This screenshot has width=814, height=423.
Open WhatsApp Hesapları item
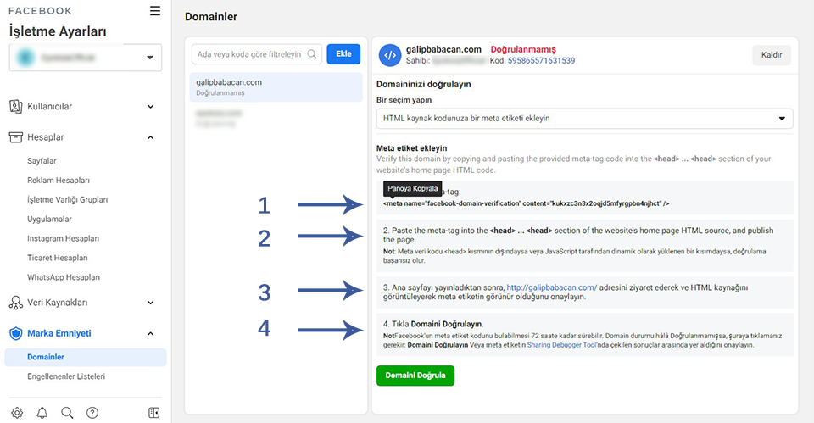click(64, 277)
